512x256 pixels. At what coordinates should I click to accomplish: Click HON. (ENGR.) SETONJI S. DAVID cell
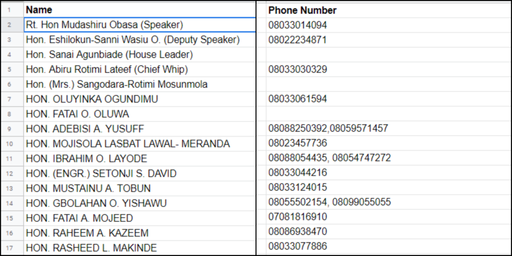pyautogui.click(x=101, y=173)
